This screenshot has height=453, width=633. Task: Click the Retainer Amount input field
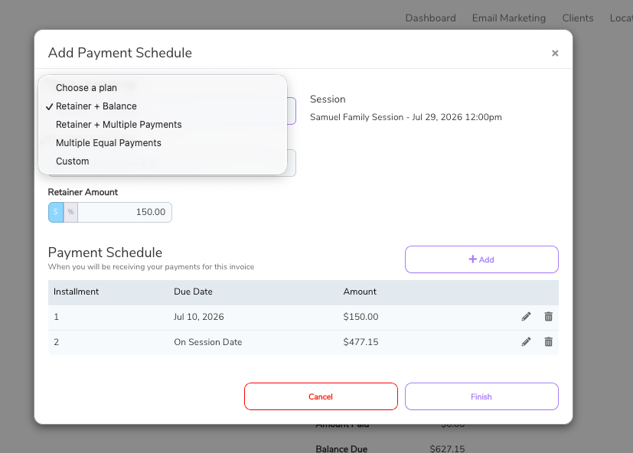pyautogui.click(x=124, y=212)
